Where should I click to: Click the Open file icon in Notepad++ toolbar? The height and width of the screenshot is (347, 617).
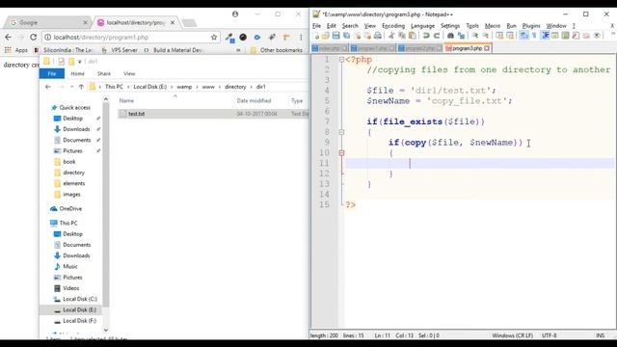(x=326, y=36)
